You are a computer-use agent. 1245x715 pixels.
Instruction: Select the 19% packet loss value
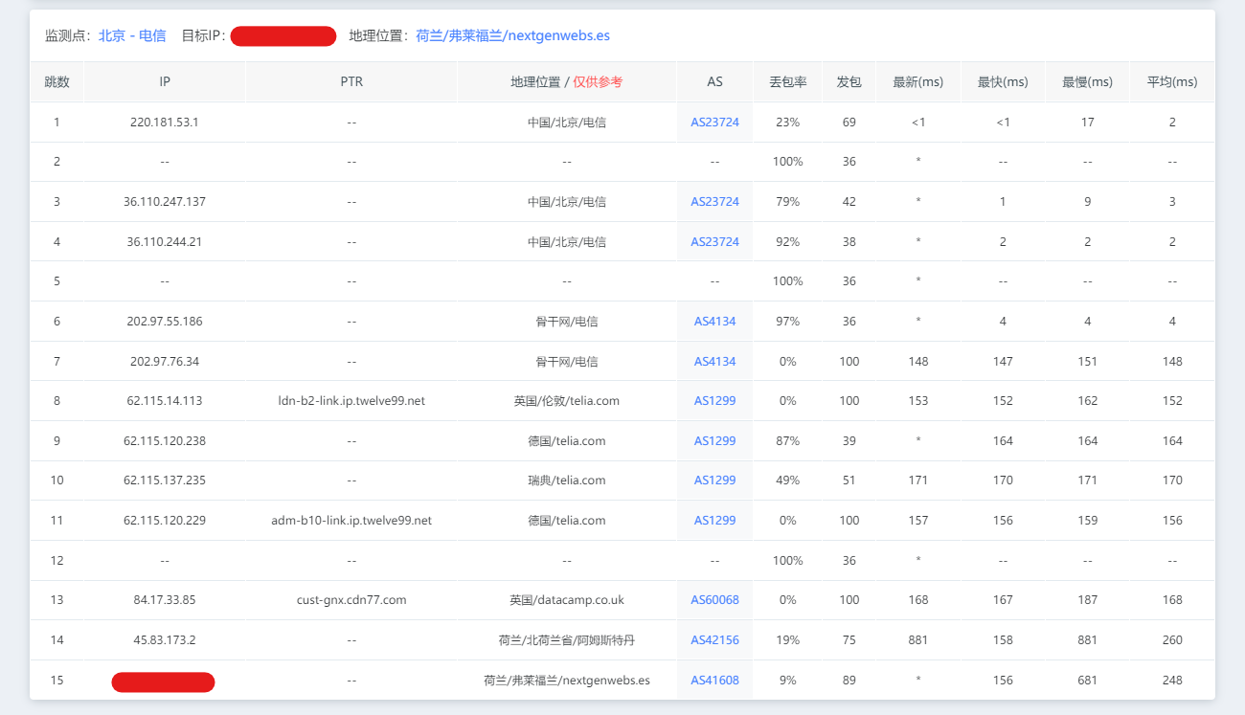(787, 640)
